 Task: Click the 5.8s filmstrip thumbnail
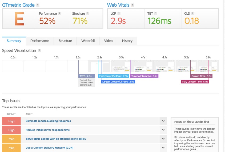[208, 66]
